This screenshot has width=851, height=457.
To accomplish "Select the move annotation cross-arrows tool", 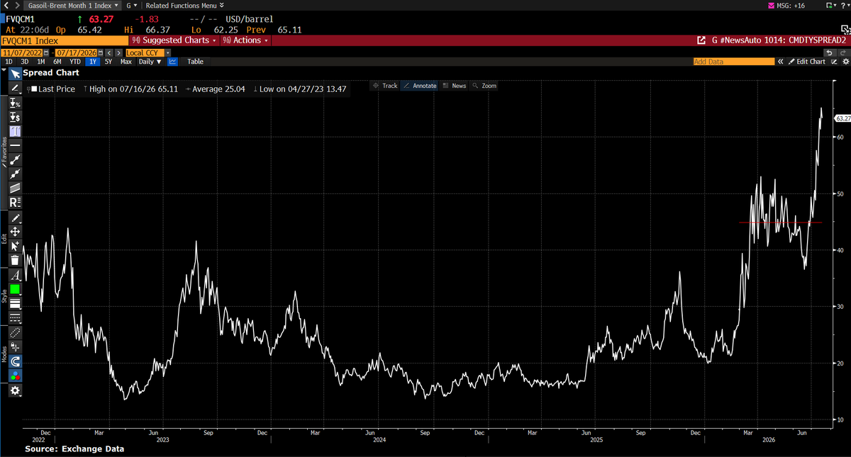I will click(15, 232).
